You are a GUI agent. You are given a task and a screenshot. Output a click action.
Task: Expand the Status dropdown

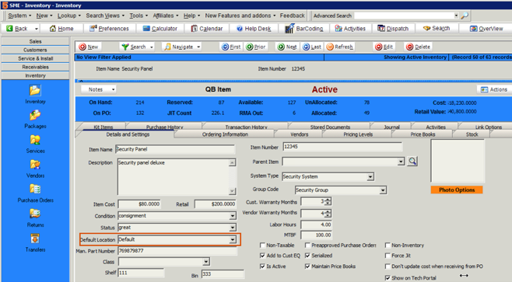pos(233,228)
